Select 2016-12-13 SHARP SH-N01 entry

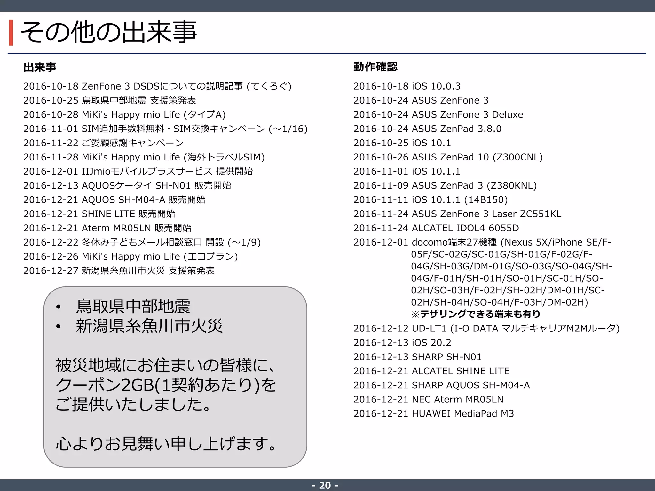pos(417,357)
